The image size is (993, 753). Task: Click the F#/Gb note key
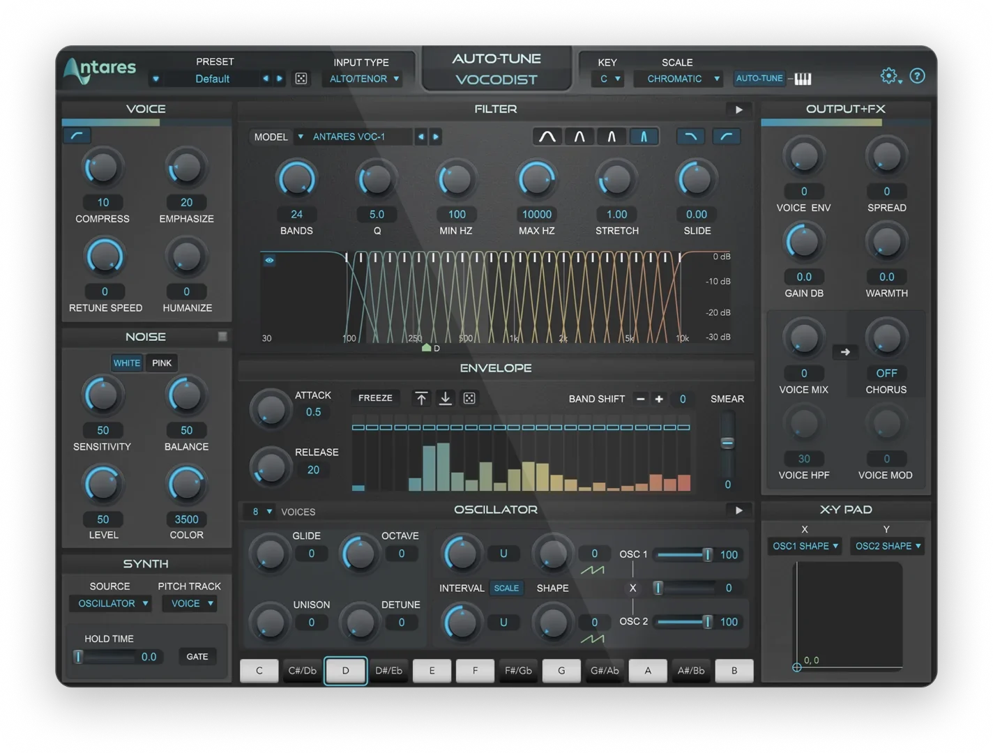(518, 671)
